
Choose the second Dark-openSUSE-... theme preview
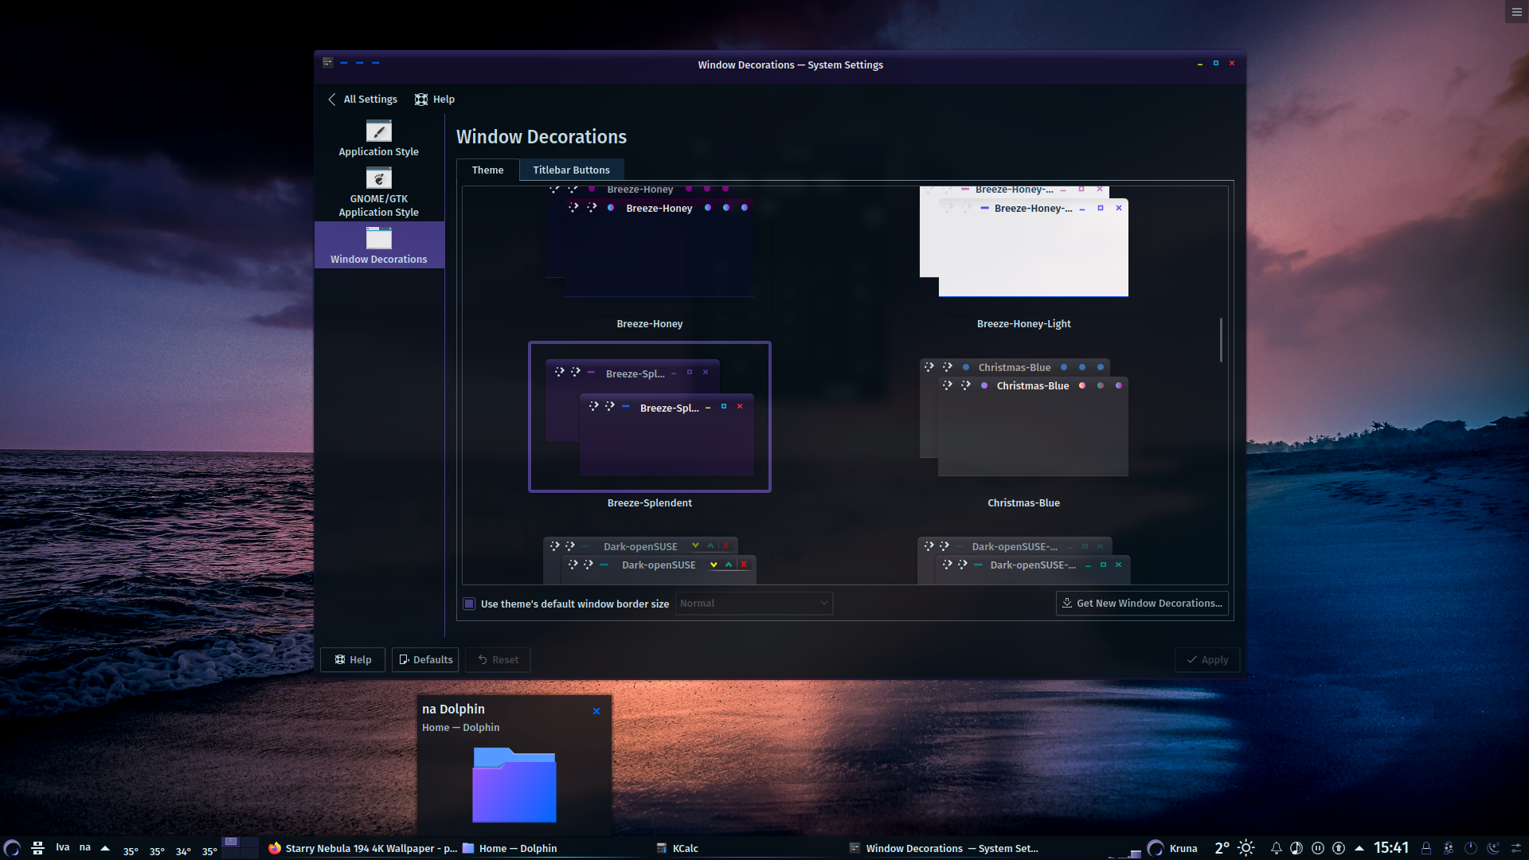coord(1023,560)
